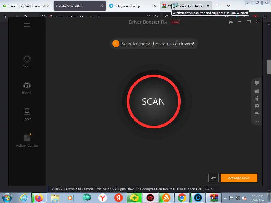Click the memory module icon in right panel
This screenshot has width=271, height=203.
[x=257, y=113]
